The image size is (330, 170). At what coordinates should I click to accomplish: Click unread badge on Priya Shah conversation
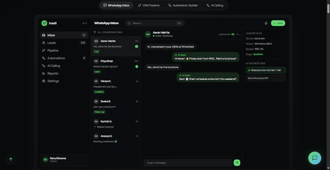pyautogui.click(x=137, y=67)
